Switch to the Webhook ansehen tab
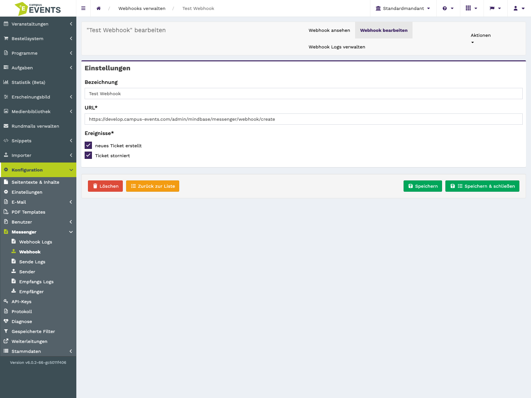 coord(329,30)
